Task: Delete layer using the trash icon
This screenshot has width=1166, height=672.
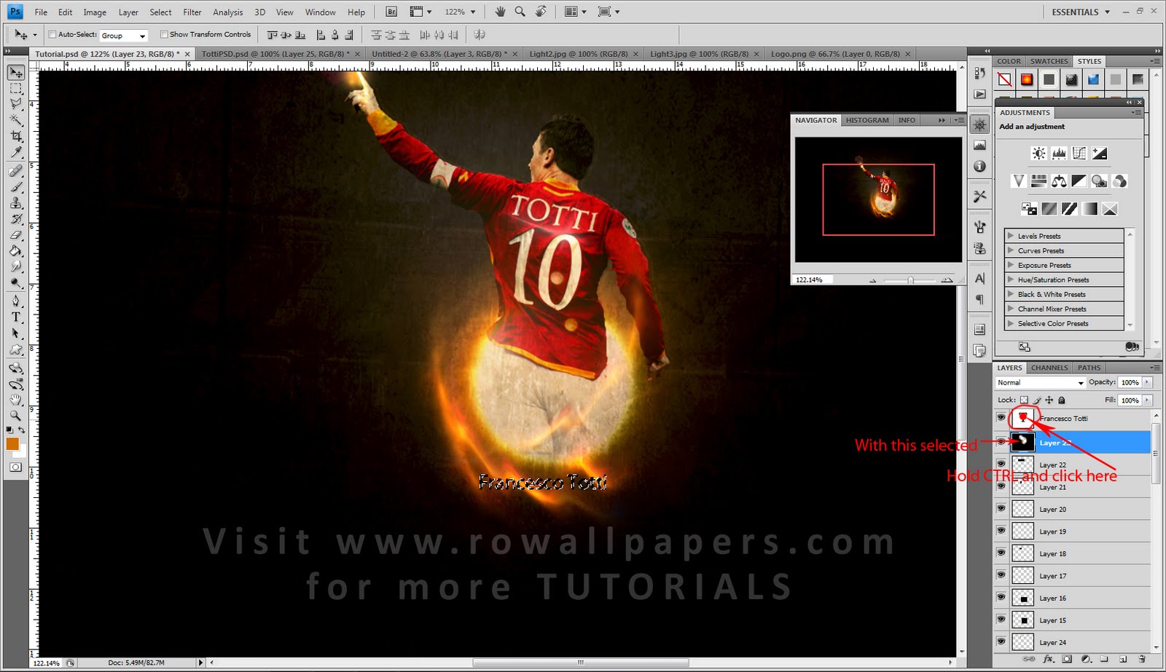Action: pyautogui.click(x=1142, y=659)
